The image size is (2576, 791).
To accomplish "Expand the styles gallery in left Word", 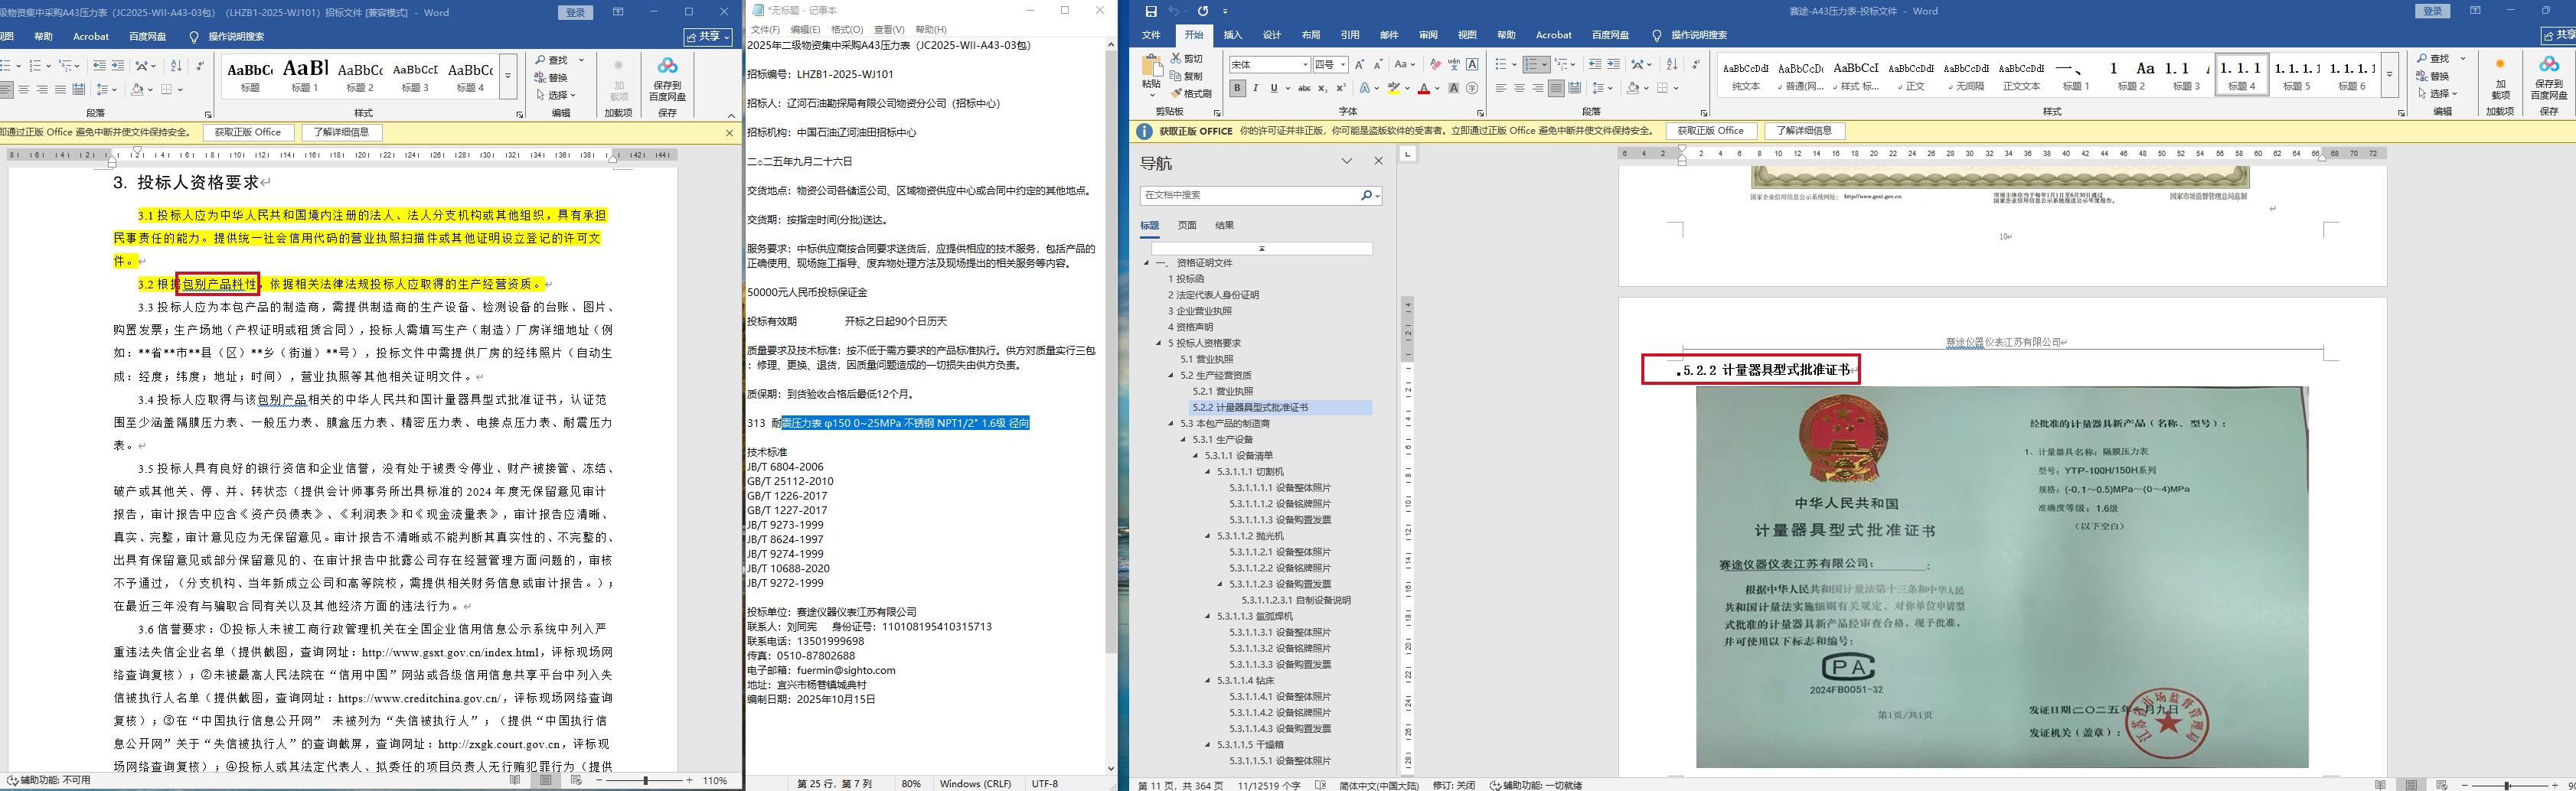I will tap(508, 76).
